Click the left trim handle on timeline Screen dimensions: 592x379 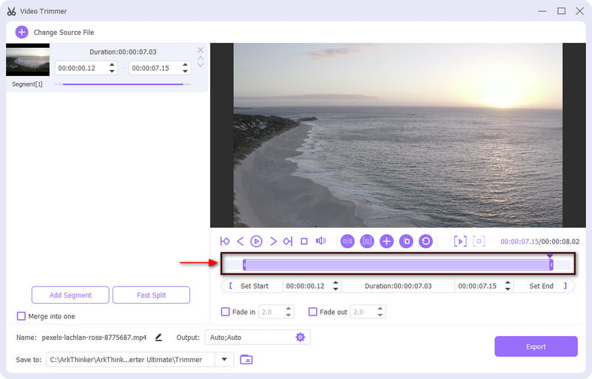pyautogui.click(x=245, y=264)
